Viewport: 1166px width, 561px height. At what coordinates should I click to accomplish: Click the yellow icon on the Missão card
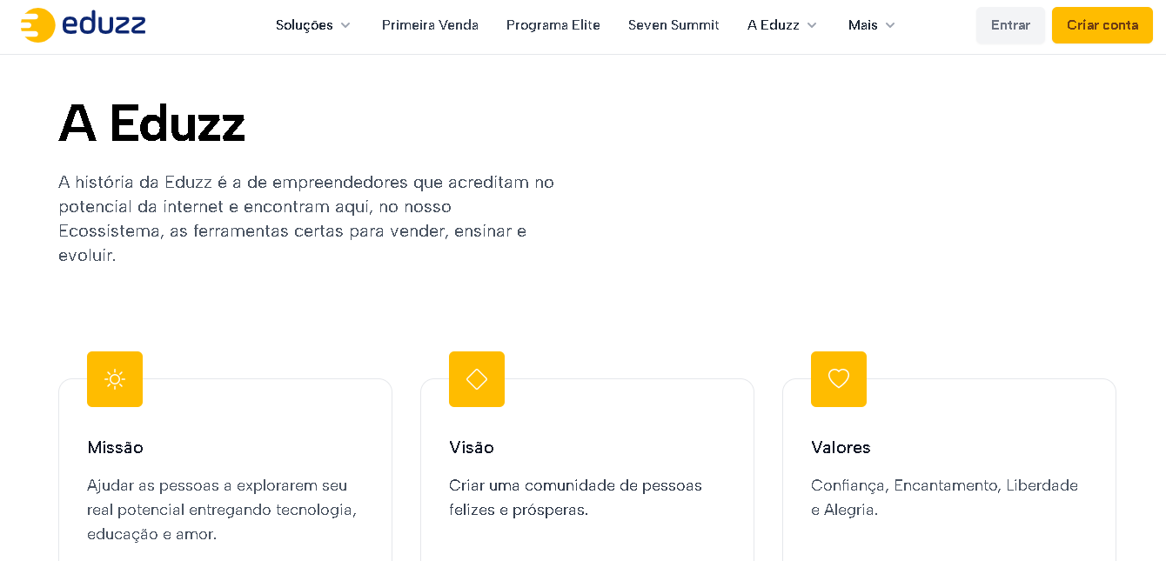(x=114, y=379)
